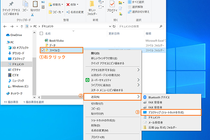Expand ライブラリに追加 submenu

click(x=138, y=85)
